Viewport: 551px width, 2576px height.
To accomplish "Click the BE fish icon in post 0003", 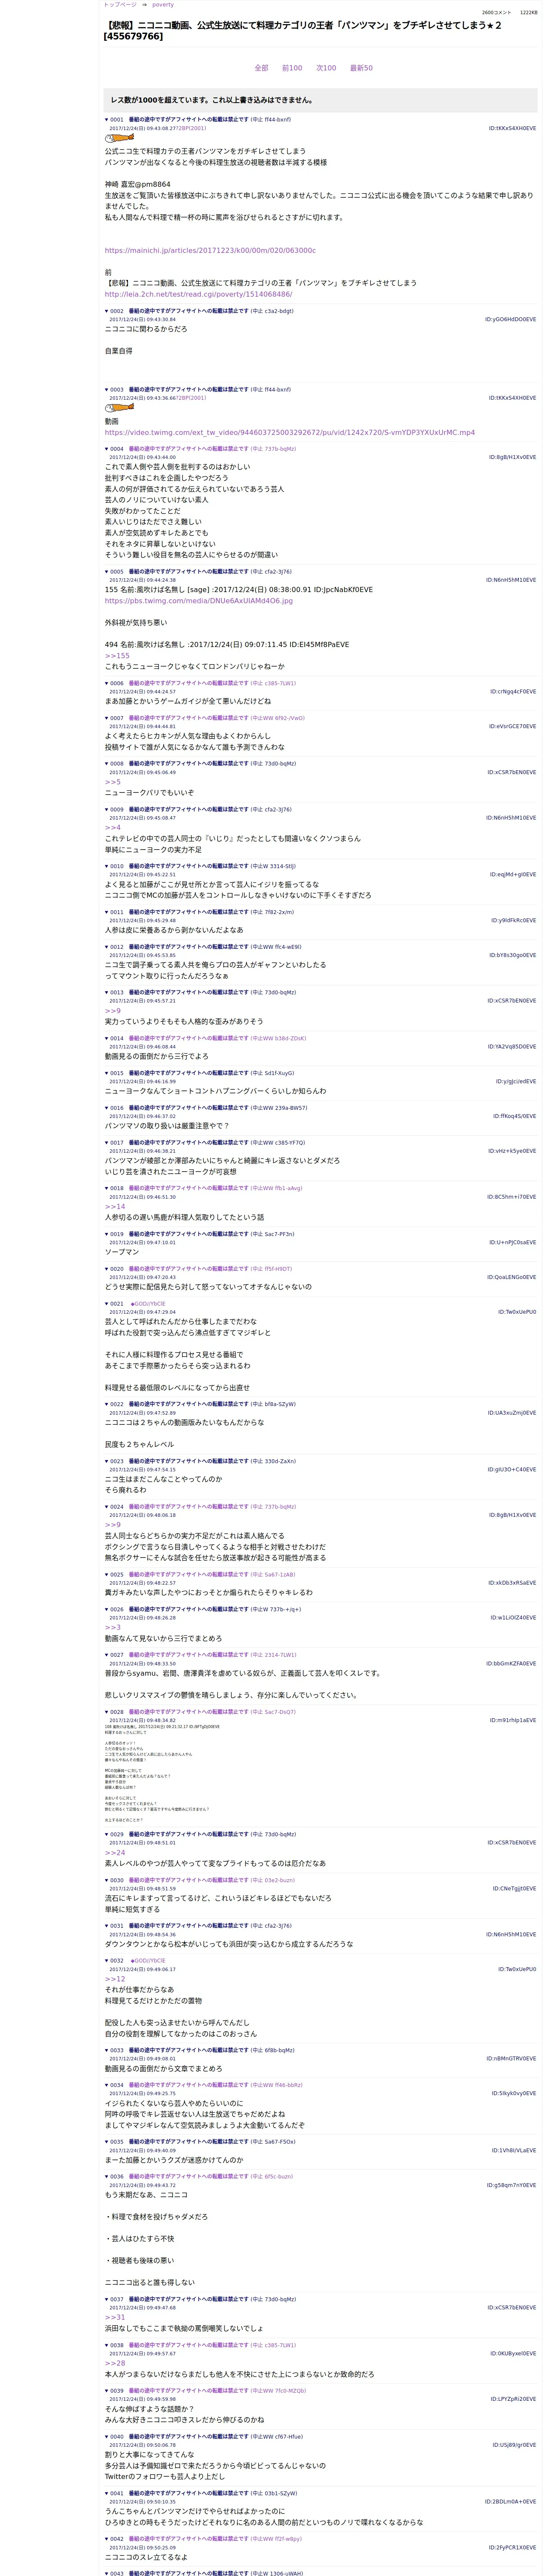I will click(x=119, y=408).
